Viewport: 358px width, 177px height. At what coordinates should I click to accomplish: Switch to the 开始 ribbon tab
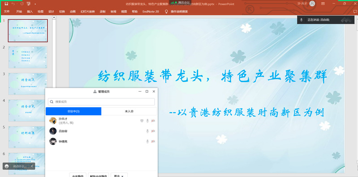(19, 11)
